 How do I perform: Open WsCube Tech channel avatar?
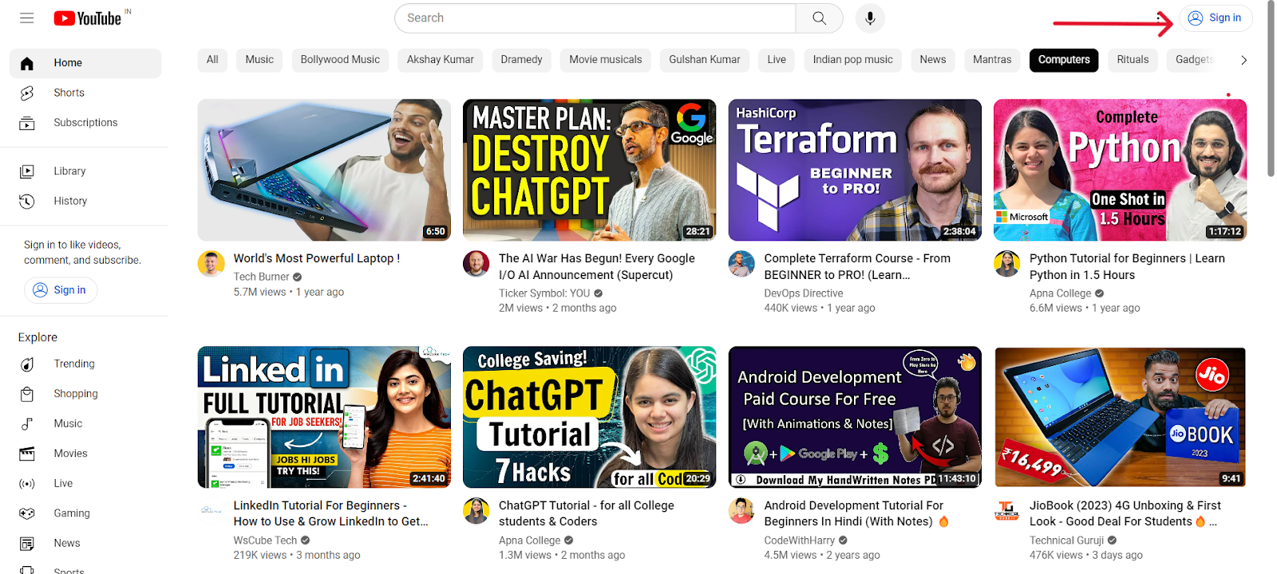[212, 511]
